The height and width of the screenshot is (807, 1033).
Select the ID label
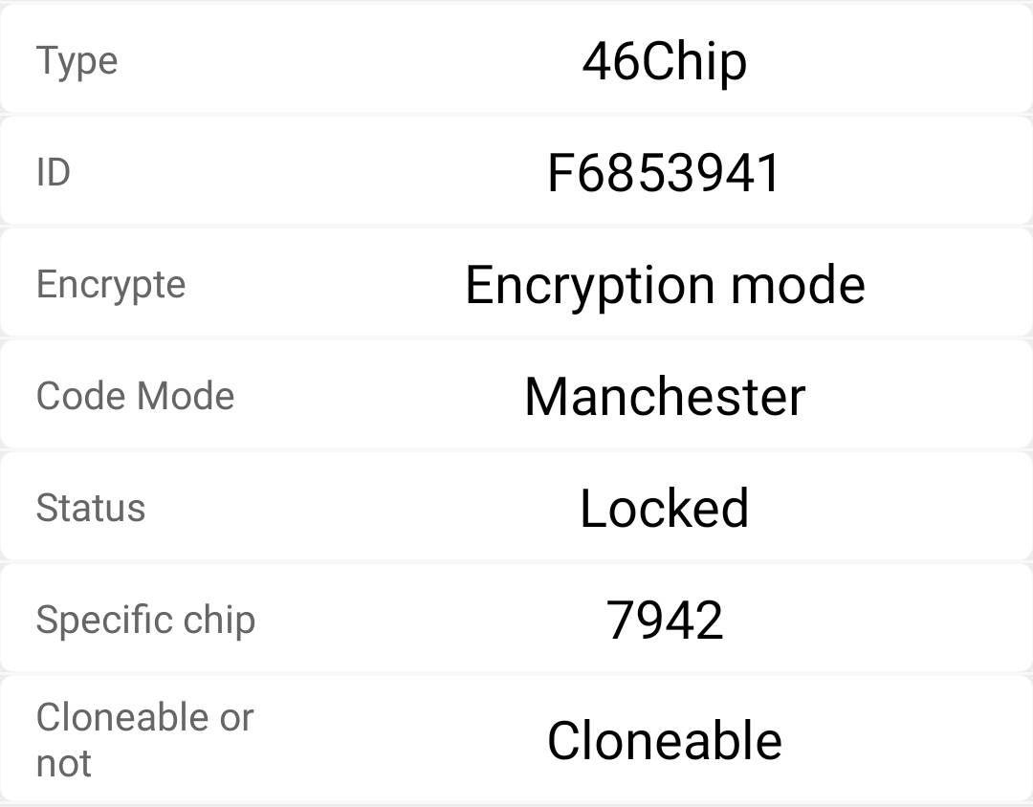pyautogui.click(x=54, y=173)
